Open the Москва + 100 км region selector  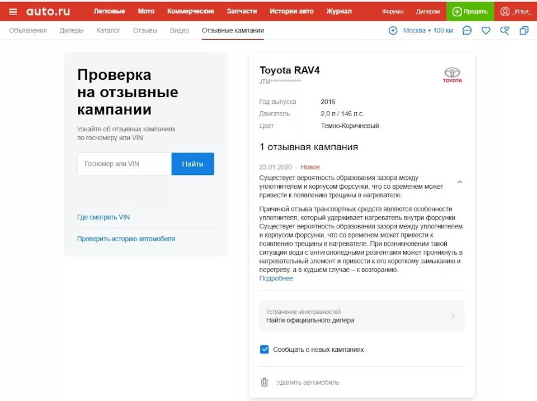point(428,30)
